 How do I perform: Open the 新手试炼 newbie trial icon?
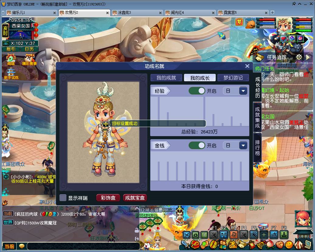click(11, 73)
